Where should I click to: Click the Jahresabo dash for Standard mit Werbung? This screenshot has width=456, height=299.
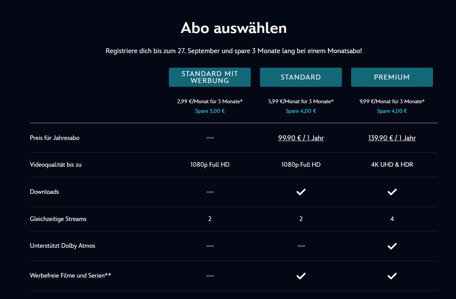click(x=210, y=138)
